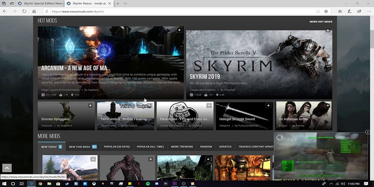374x187 pixels.
Task: Close the Skyrim Nexus - mods tab
Action: [110, 4]
